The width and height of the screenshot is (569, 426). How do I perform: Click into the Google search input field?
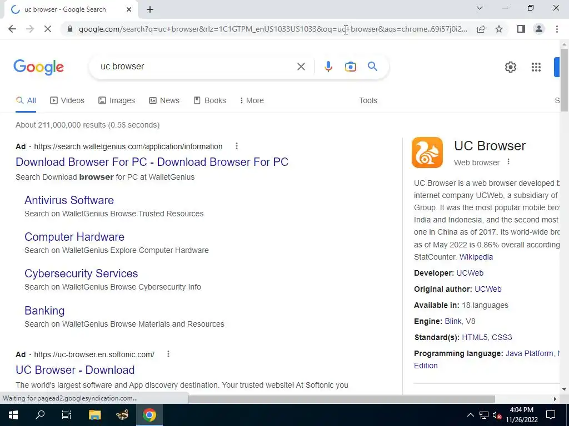click(196, 67)
